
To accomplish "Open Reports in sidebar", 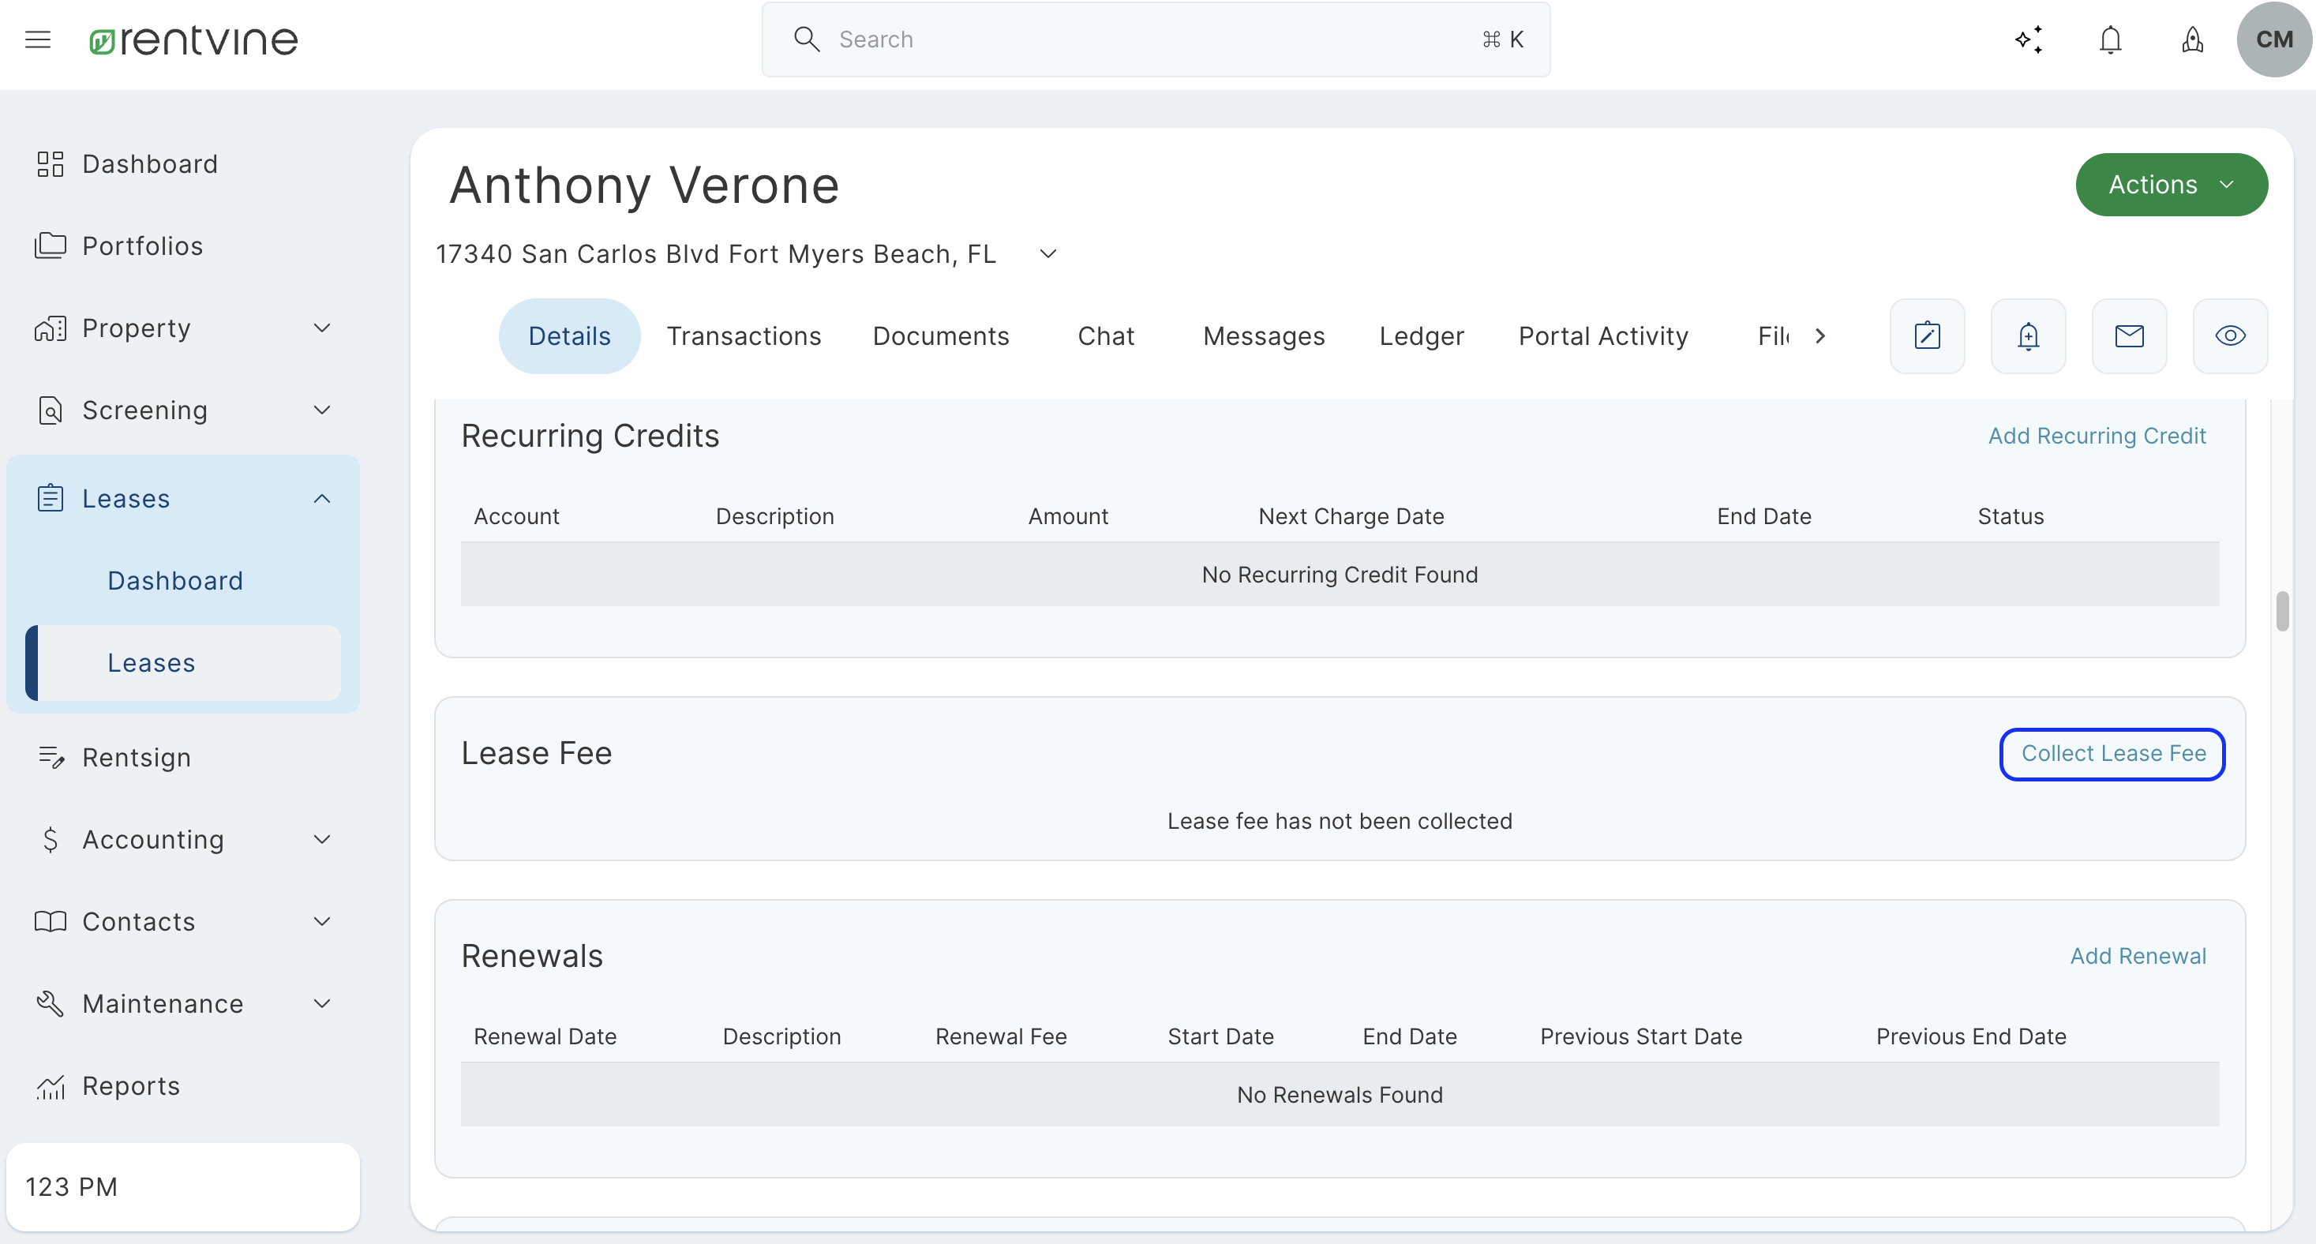I will tap(131, 1086).
